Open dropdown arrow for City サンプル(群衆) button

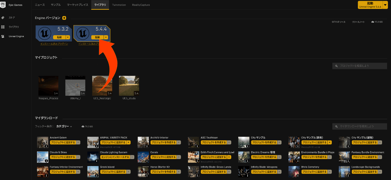330,142
